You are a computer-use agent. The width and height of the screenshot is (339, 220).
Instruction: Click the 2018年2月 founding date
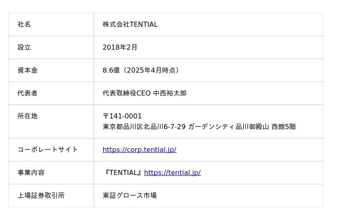120,48
